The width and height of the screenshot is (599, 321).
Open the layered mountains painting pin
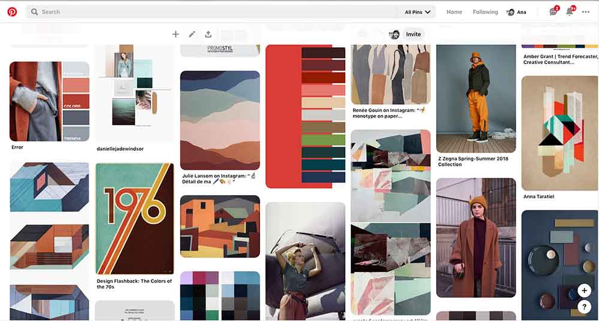(220, 120)
